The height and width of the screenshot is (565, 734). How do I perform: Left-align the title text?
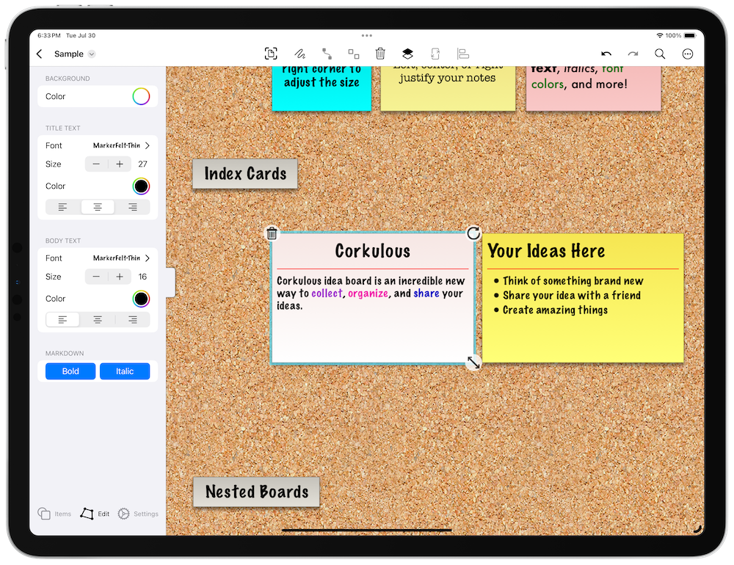coord(62,207)
